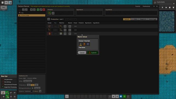Click the View Utilities button

(x=28, y=81)
